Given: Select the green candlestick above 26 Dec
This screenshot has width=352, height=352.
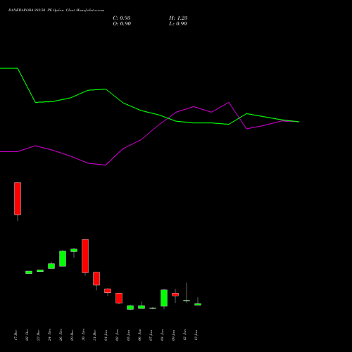Looking at the screenshot, I should coord(63,258).
